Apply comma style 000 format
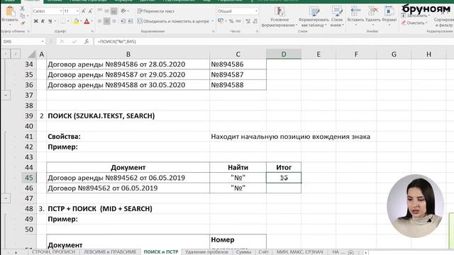This screenshot has height=255, width=454. click(238, 21)
